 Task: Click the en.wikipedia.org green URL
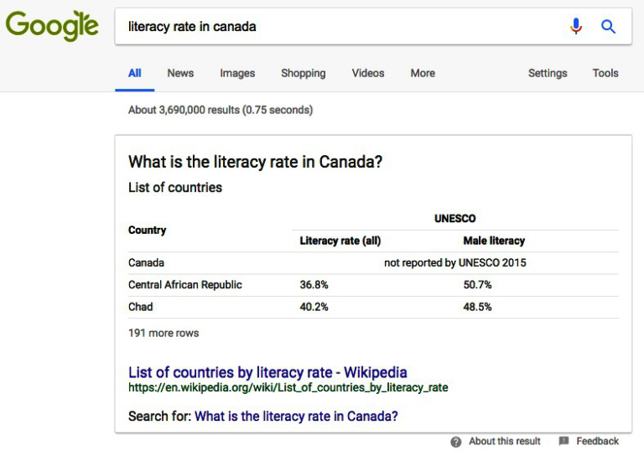tap(288, 388)
